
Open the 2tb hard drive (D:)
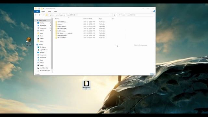(x=45, y=71)
